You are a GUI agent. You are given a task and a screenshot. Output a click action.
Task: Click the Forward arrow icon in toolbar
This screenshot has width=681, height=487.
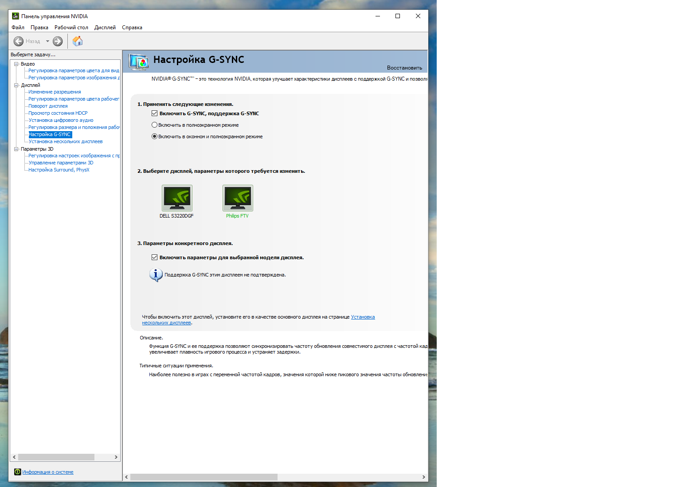click(x=58, y=41)
